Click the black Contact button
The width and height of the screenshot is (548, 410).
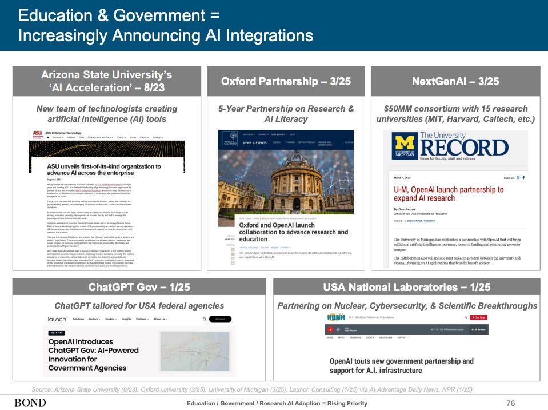pyautogui.click(x=220, y=319)
